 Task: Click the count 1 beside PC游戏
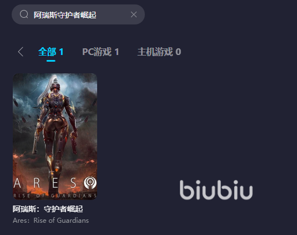(x=117, y=52)
